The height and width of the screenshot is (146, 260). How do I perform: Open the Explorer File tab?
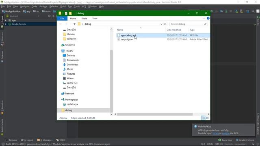[62, 18]
